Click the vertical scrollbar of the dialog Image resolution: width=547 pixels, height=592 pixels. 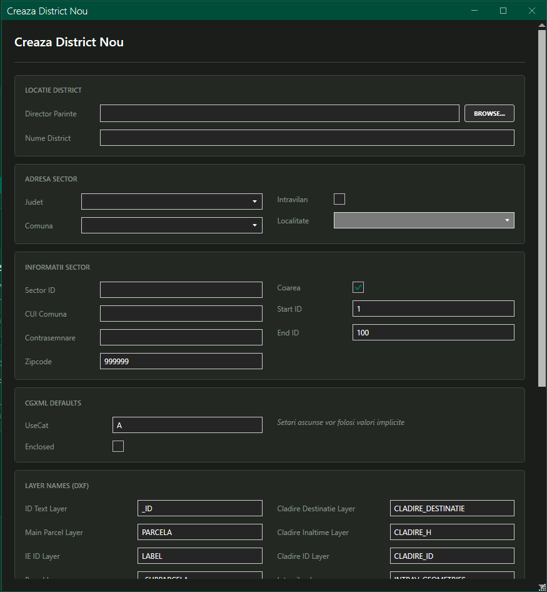pyautogui.click(x=542, y=207)
